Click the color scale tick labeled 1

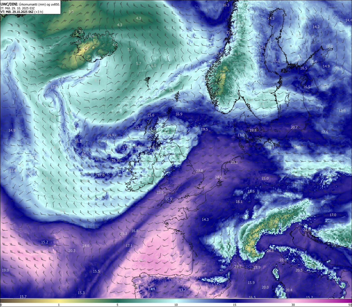pyautogui.click(x=59, y=305)
